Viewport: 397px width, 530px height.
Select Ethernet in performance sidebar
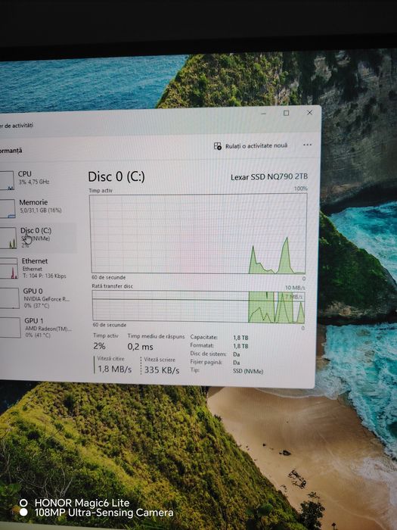[x=37, y=268]
